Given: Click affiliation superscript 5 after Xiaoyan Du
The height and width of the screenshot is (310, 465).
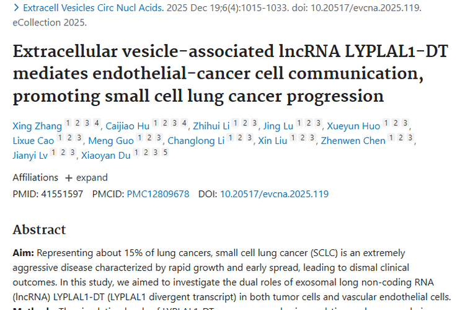Looking at the screenshot, I should tap(165, 153).
